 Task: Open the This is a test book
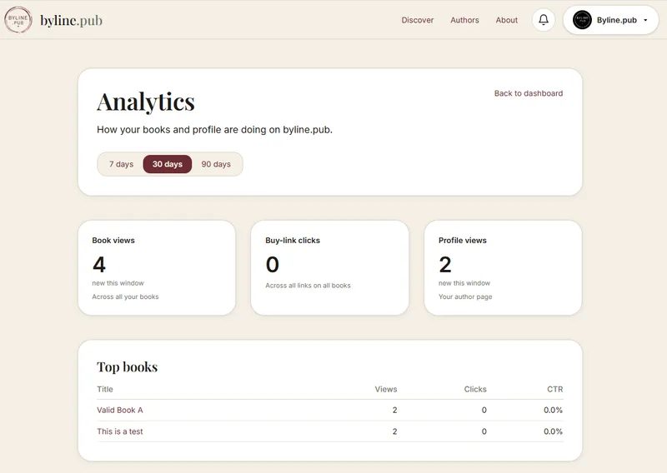120,431
